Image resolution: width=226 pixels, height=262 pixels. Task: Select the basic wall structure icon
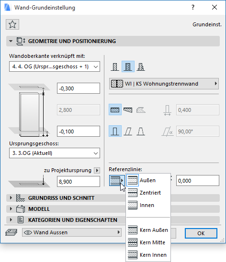coord(115,66)
